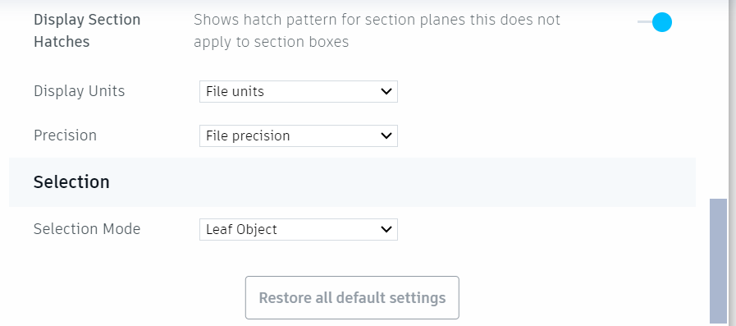The width and height of the screenshot is (736, 326).
Task: Click the scrollbar track above the thumb
Action: 718,99
